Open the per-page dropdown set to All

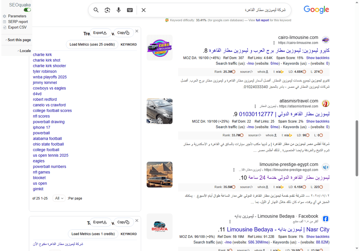click(x=59, y=198)
